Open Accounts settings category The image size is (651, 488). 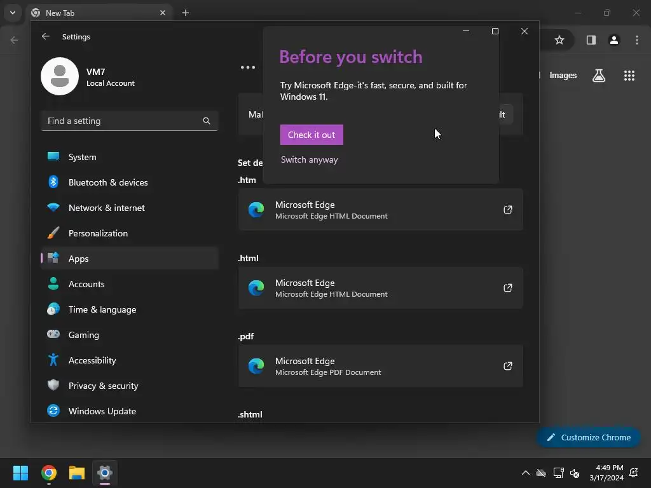(130, 284)
